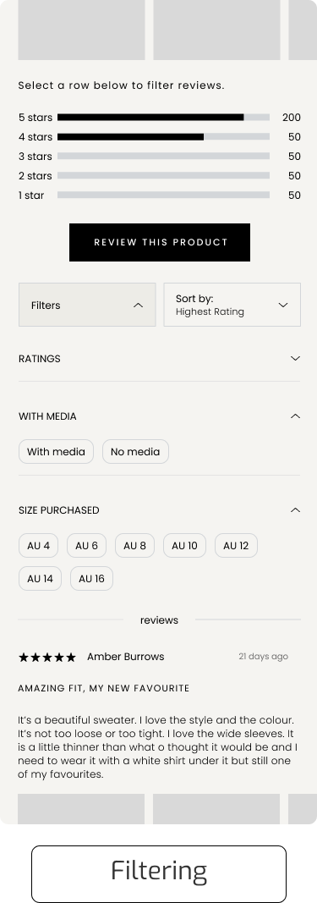The image size is (317, 903).
Task: Click the 200 count for 5 stars
Action: click(292, 118)
